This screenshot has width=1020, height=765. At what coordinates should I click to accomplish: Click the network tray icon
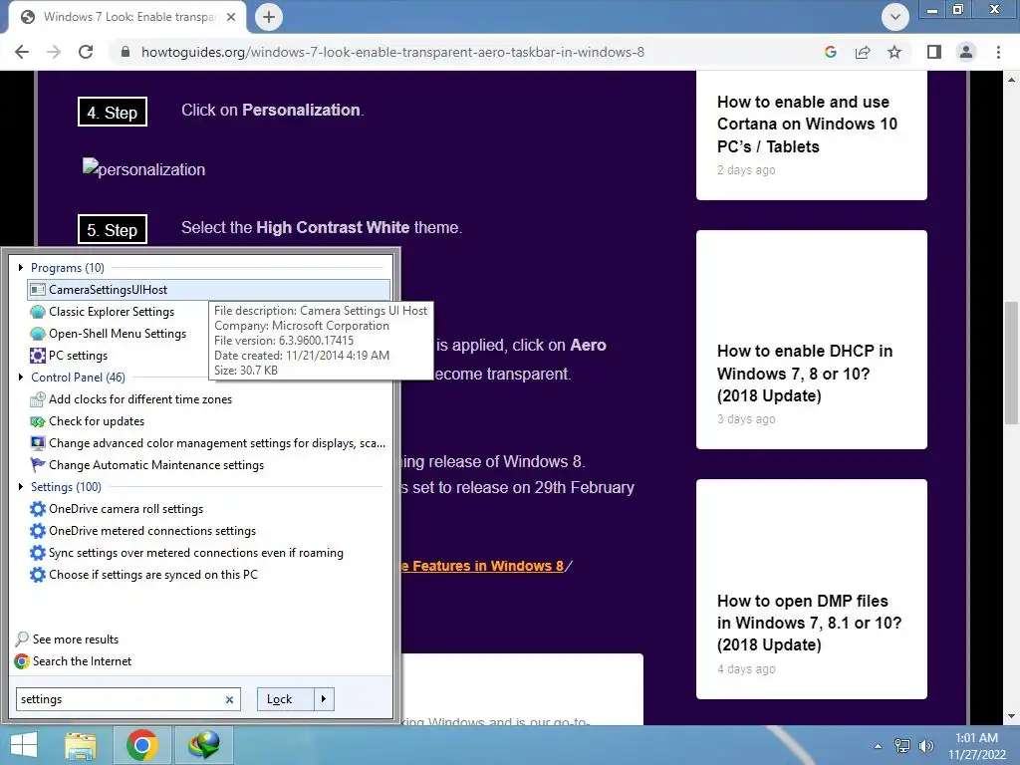pos(901,746)
